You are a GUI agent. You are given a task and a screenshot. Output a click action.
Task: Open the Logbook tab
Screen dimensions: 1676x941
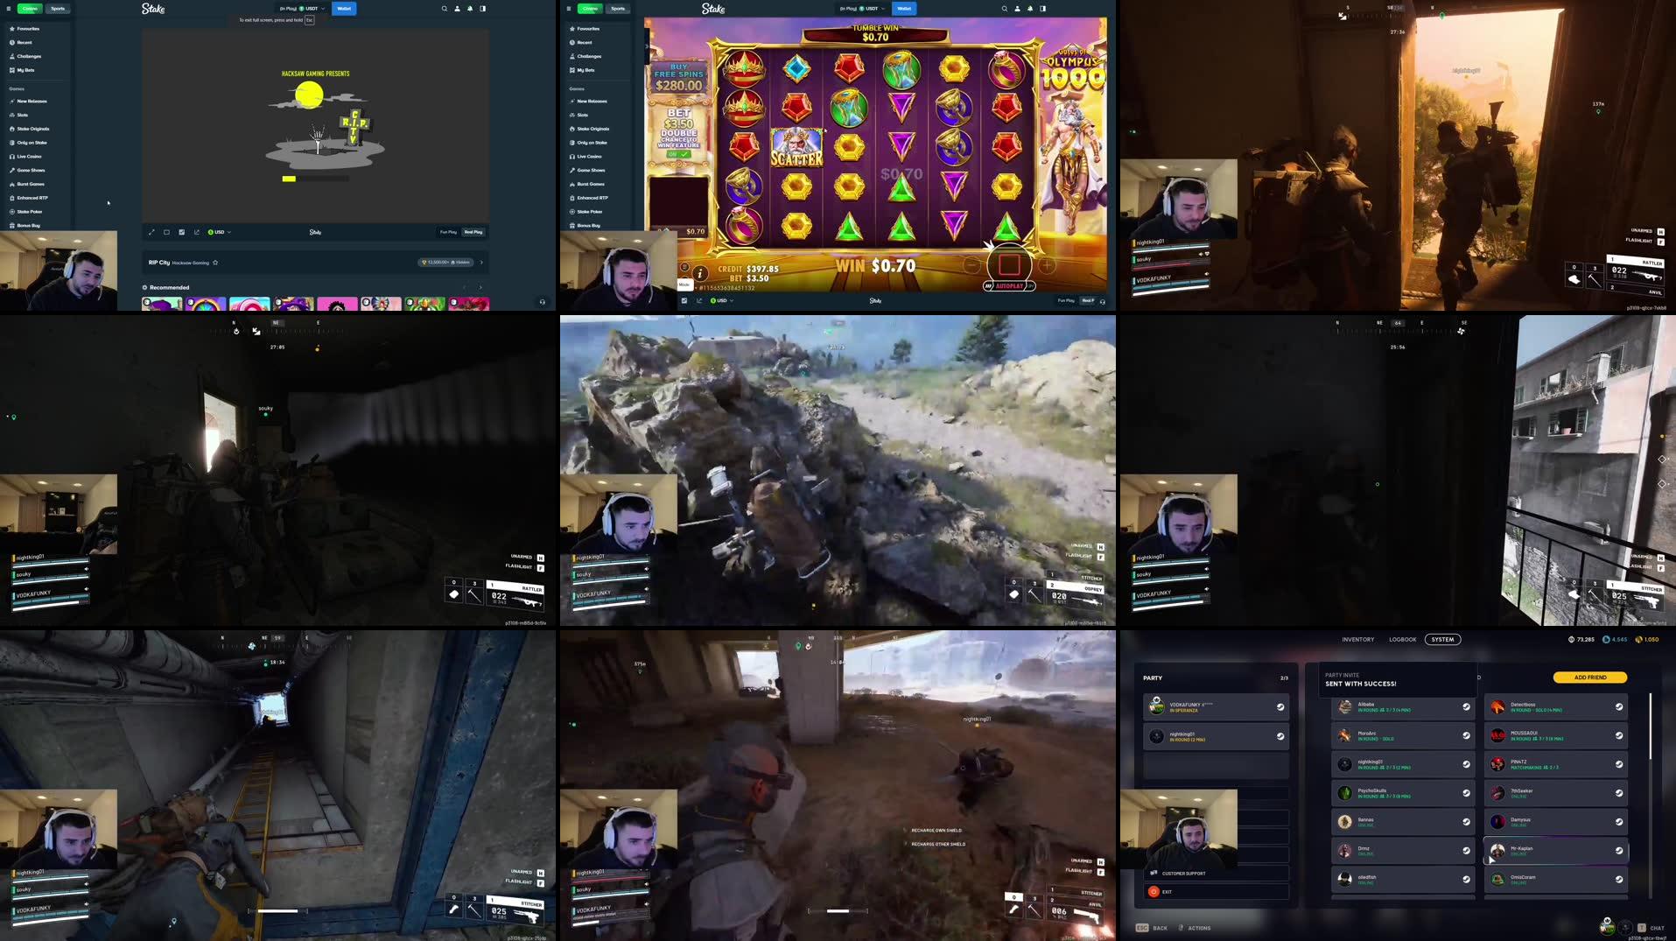click(1403, 639)
